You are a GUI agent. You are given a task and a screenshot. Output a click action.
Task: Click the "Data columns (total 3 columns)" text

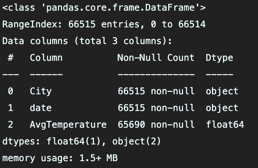click(87, 41)
